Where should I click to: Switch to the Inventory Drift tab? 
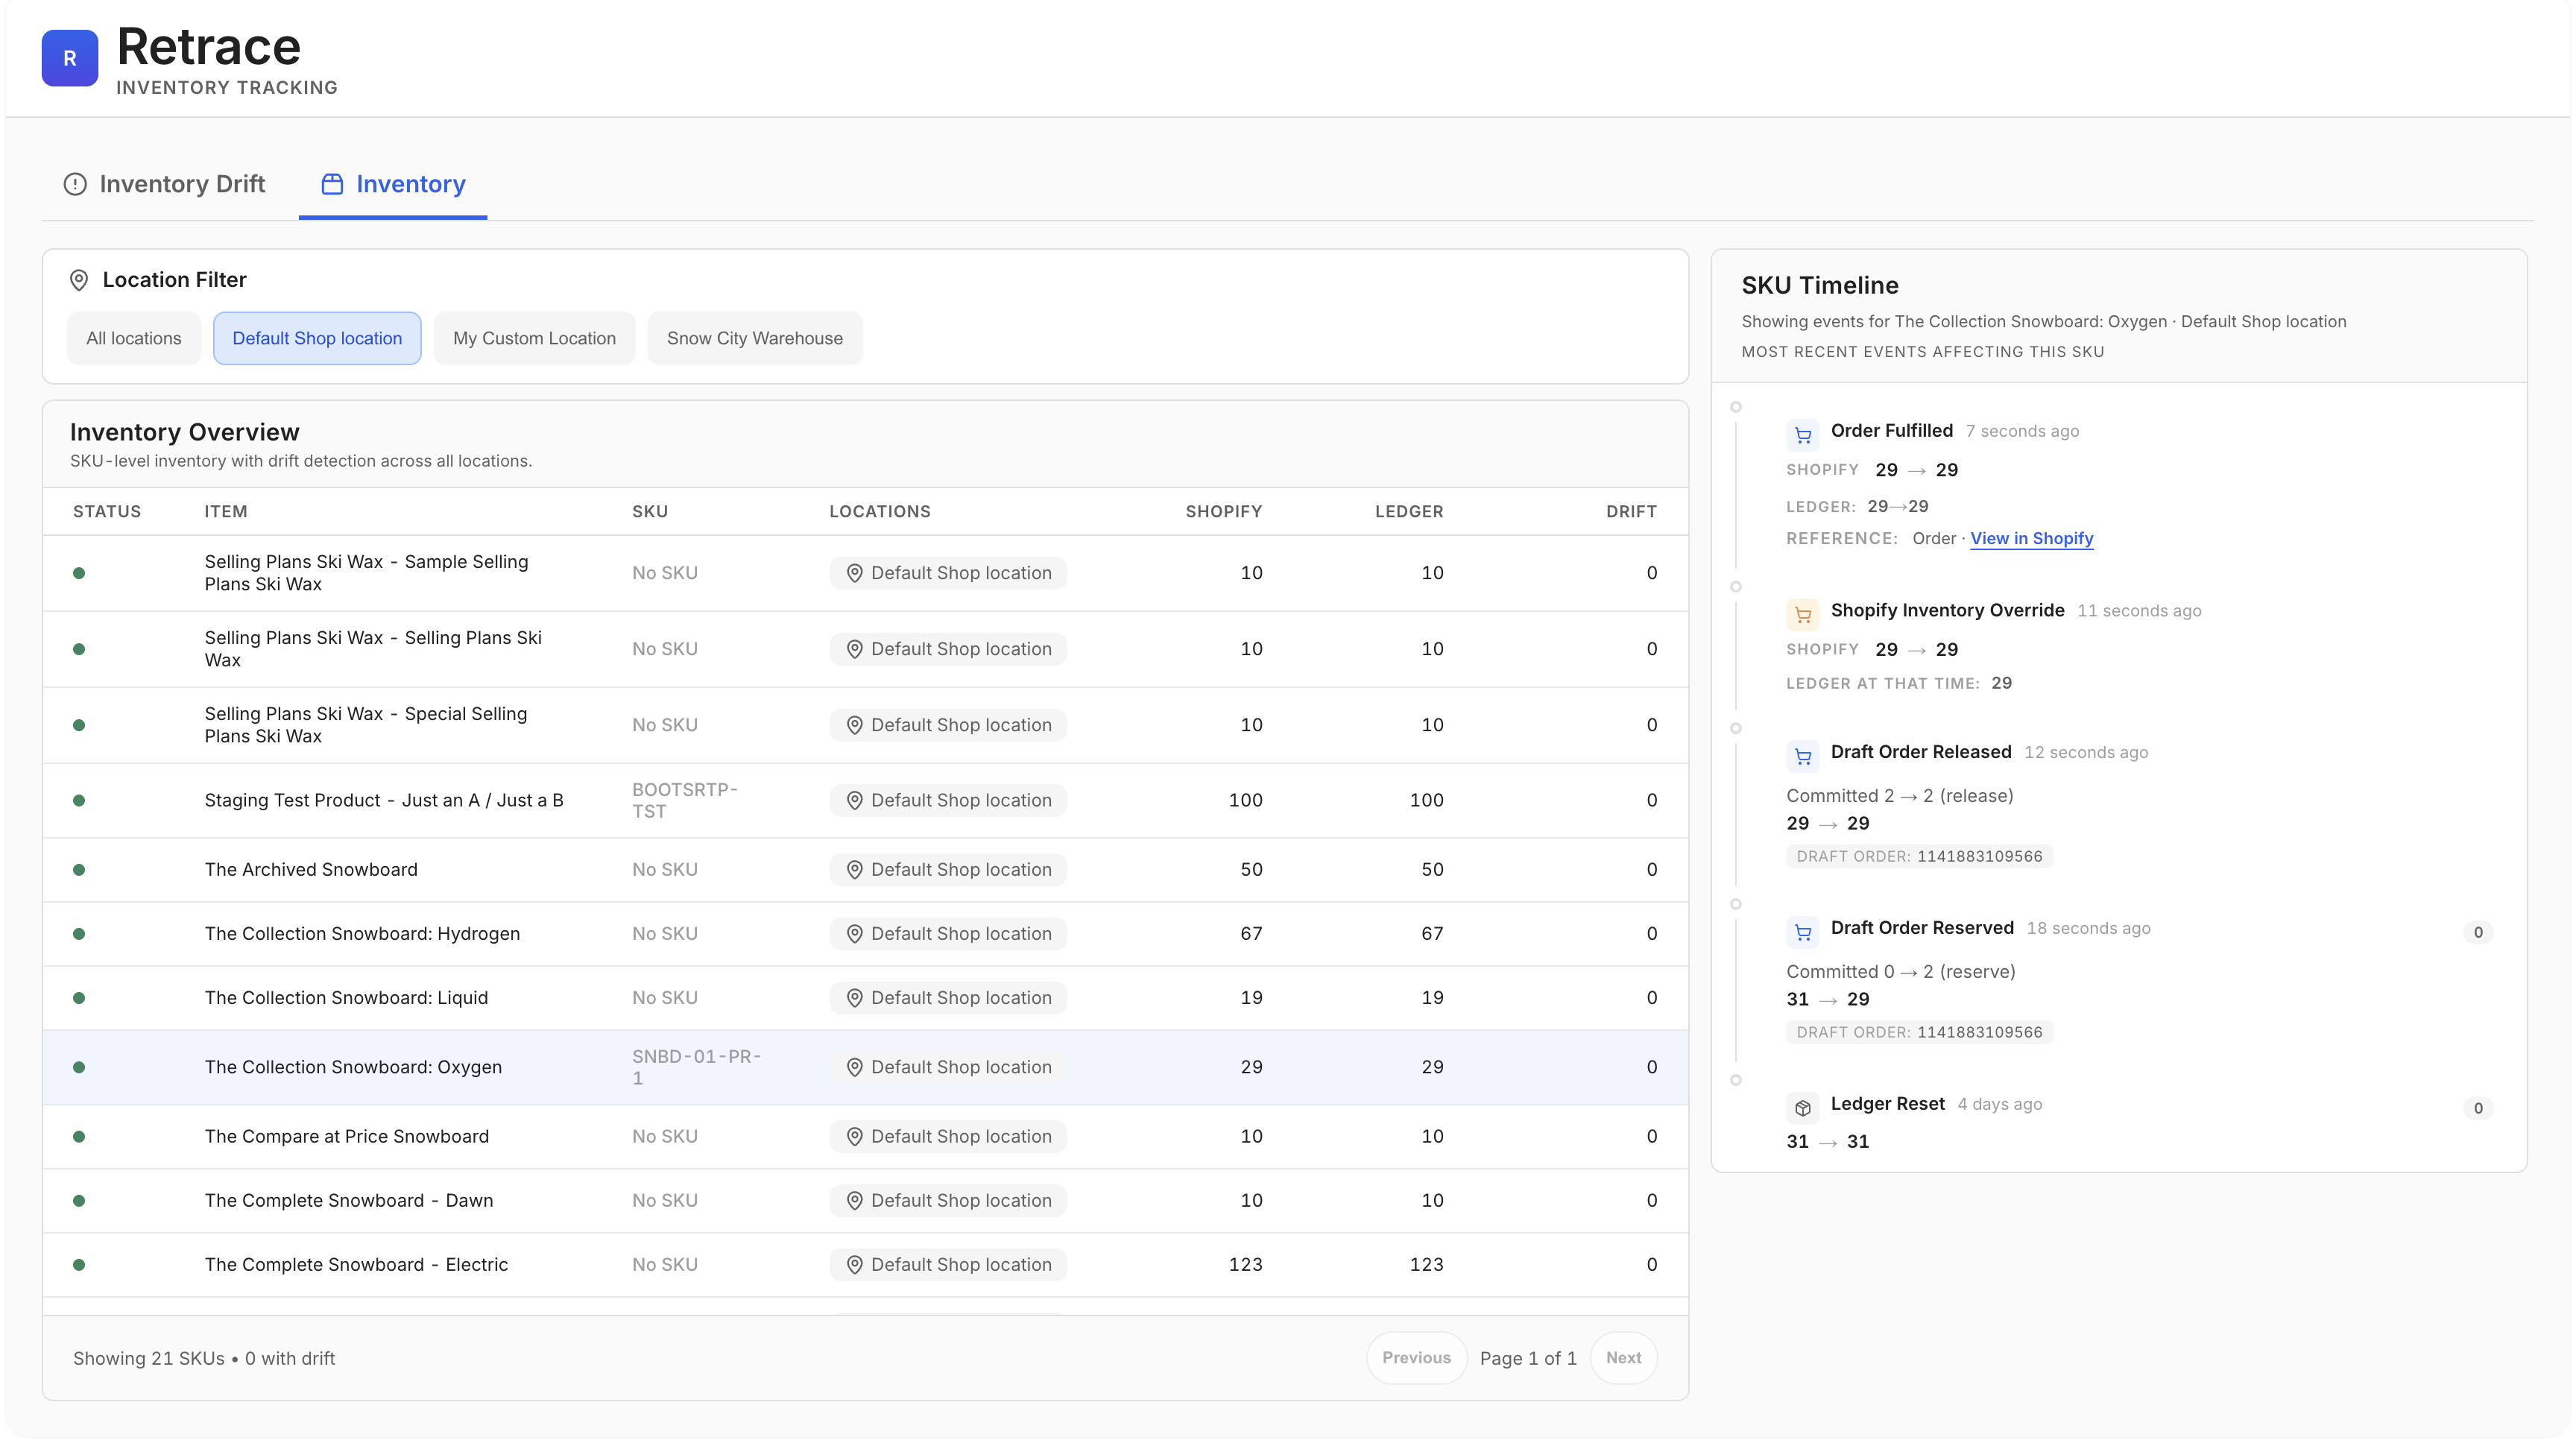[165, 184]
